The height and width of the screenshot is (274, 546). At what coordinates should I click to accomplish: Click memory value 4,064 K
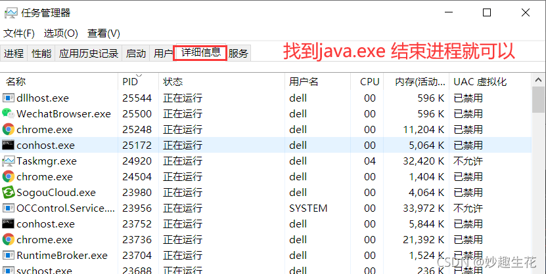click(426, 193)
